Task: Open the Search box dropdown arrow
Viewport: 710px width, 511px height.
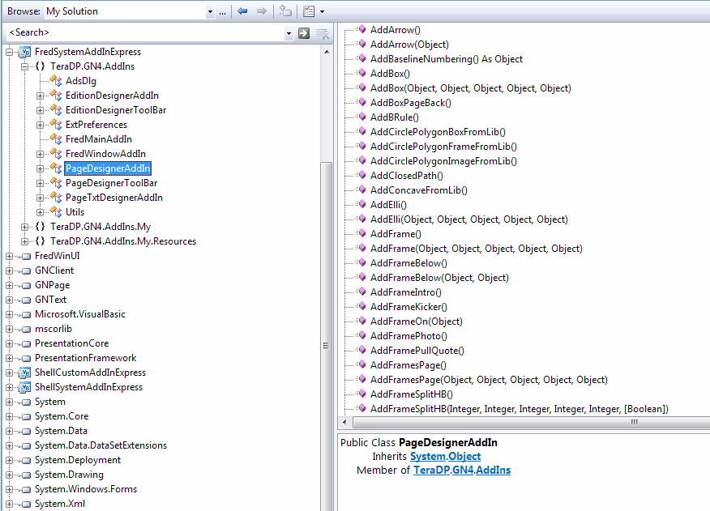Action: tap(289, 33)
